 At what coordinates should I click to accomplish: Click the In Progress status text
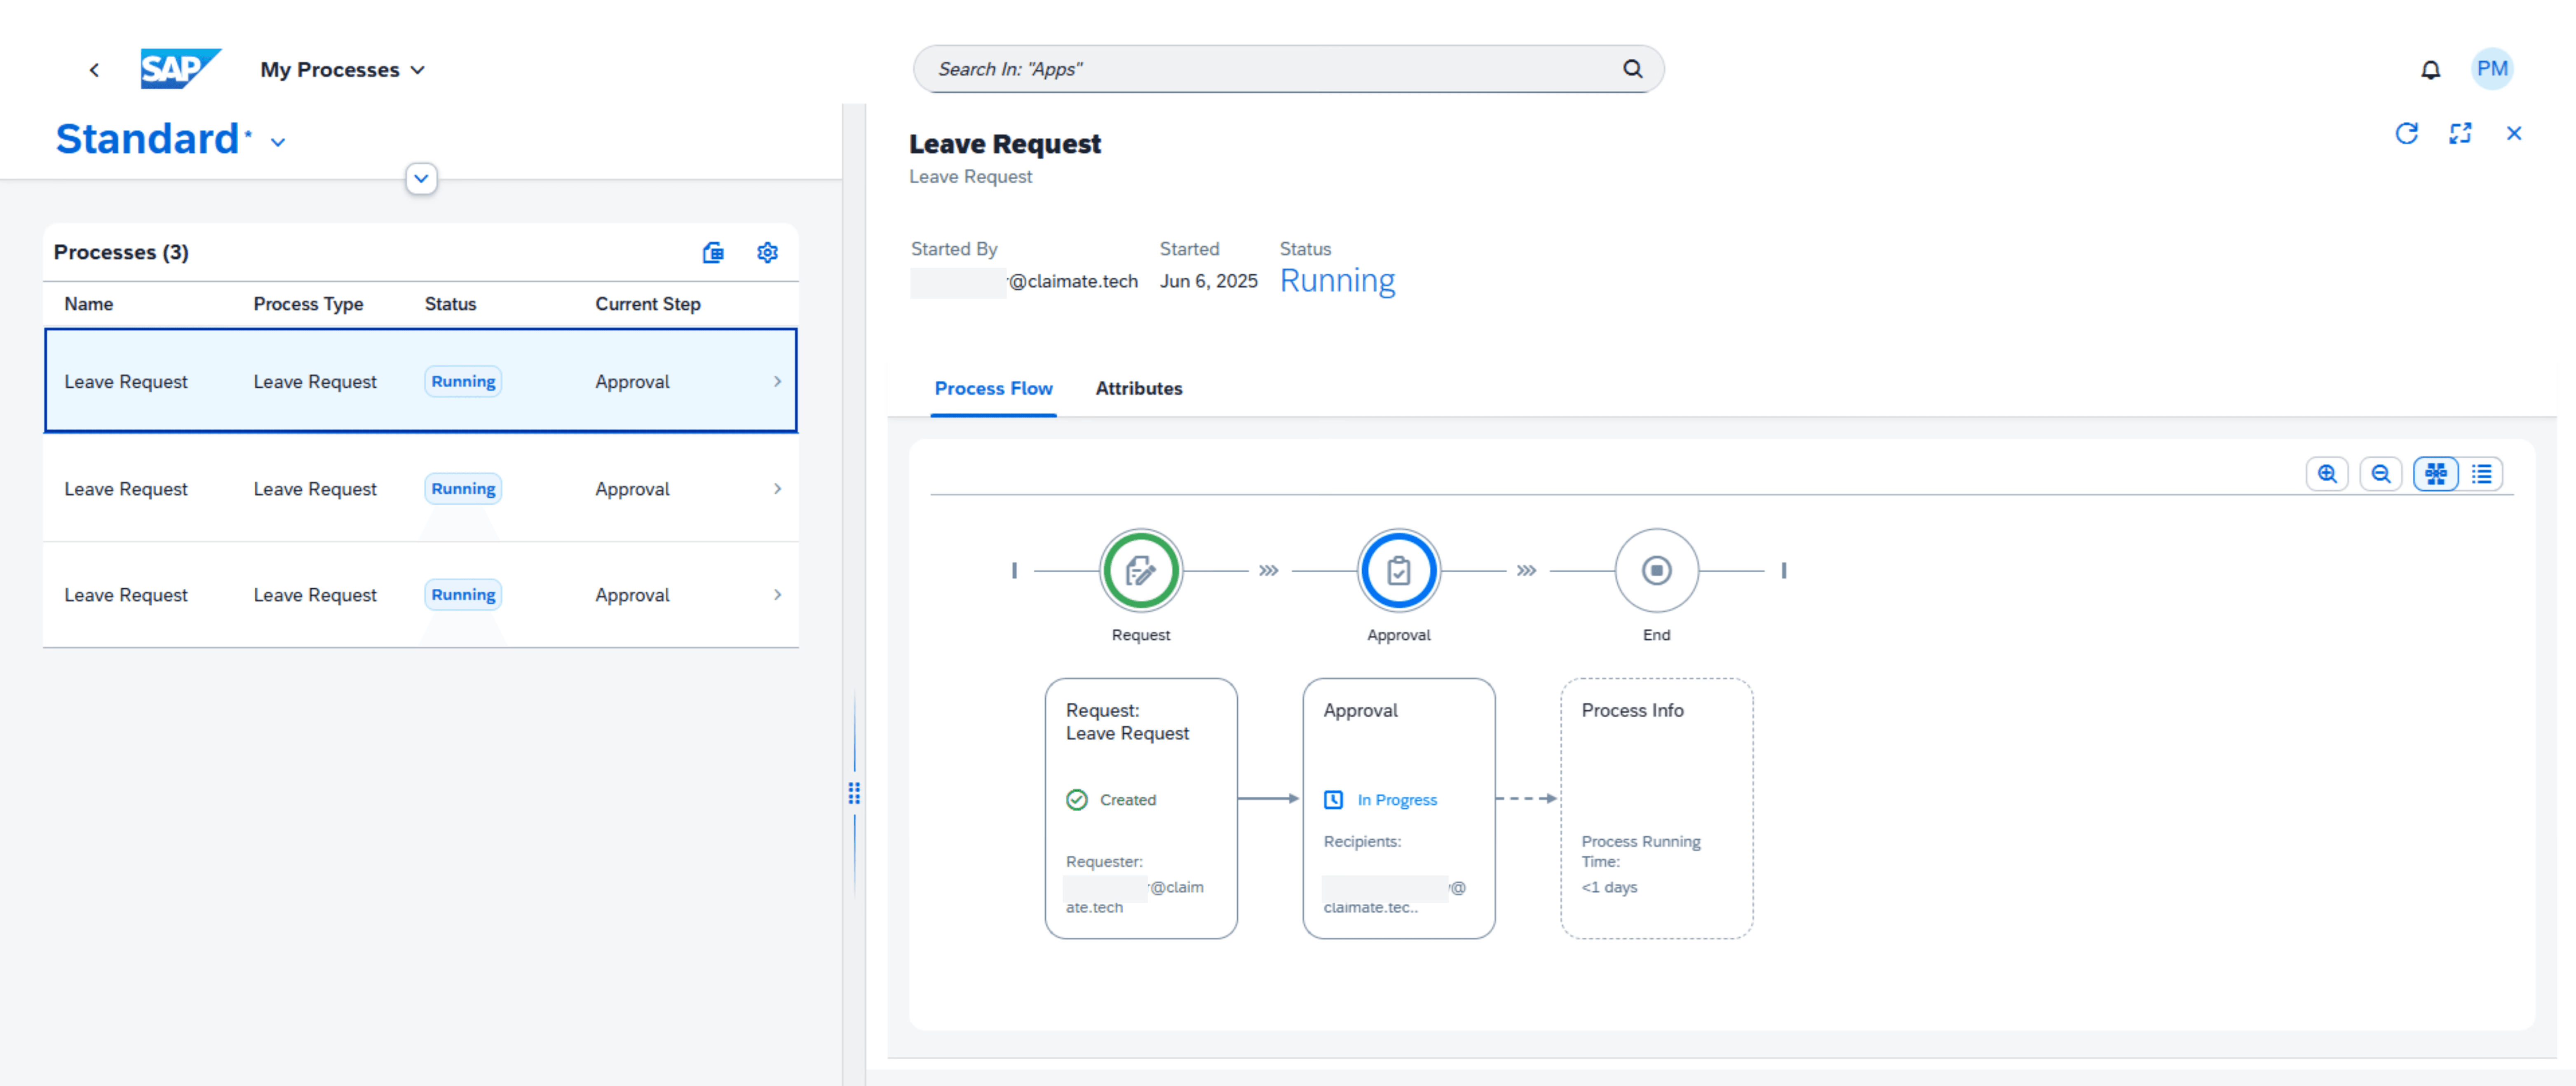(1397, 800)
